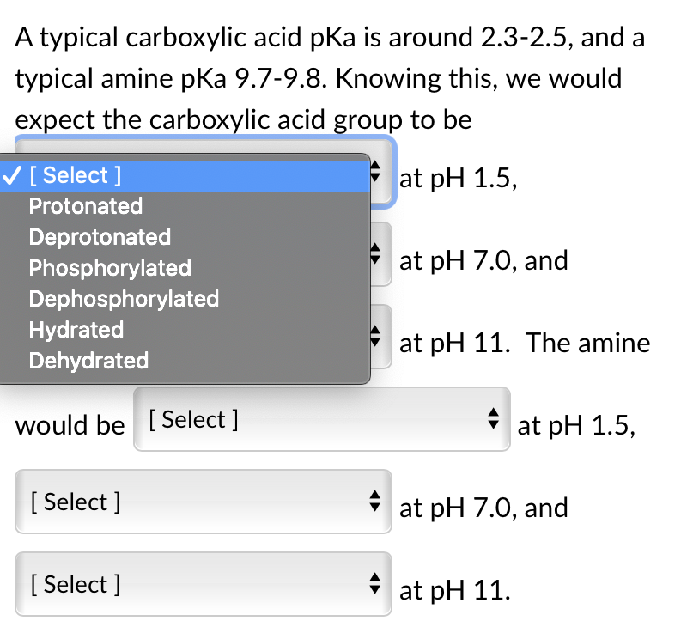Choose Dephosphorylated from the open dropdown
693x621 pixels.
[x=124, y=299]
